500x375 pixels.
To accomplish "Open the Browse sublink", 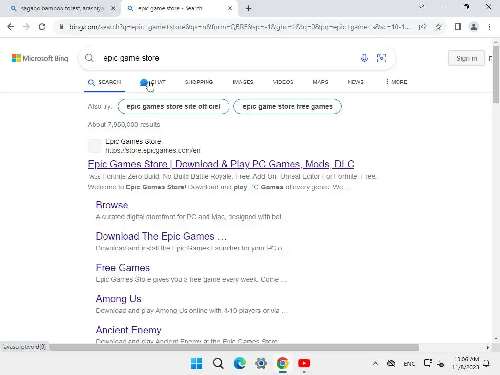I will click(x=112, y=205).
